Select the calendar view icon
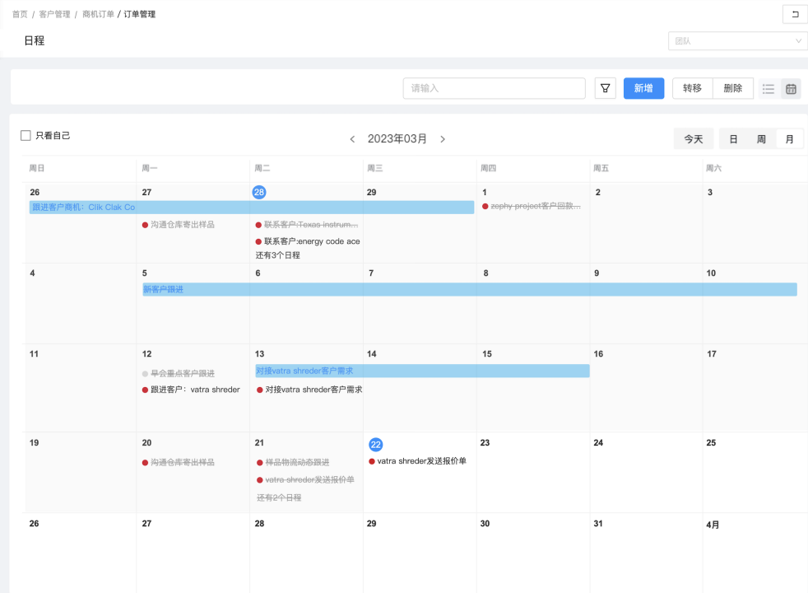This screenshot has height=593, width=808. [791, 89]
